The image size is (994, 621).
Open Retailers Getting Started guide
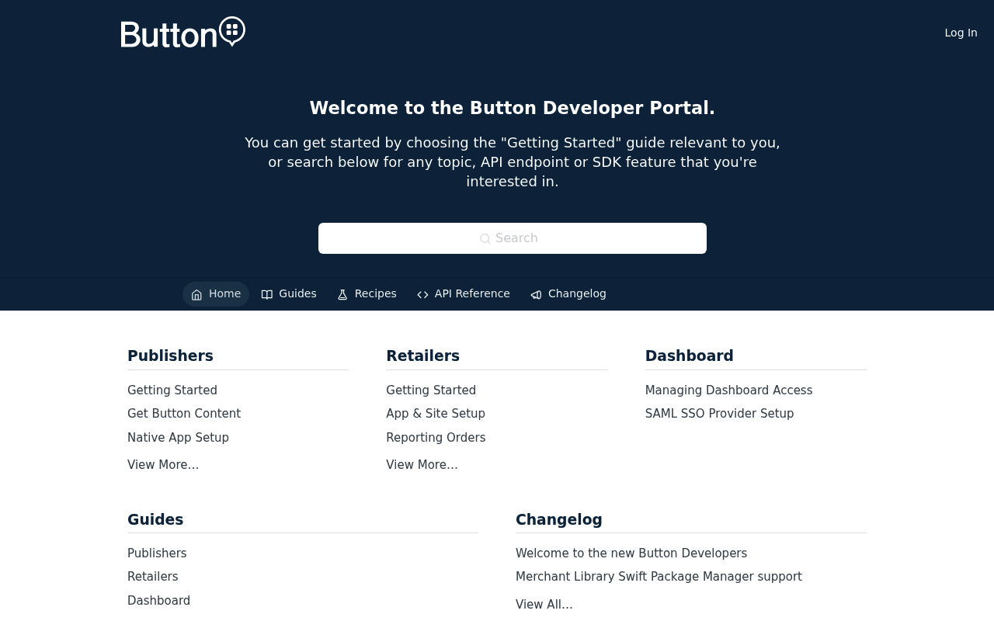pos(431,390)
